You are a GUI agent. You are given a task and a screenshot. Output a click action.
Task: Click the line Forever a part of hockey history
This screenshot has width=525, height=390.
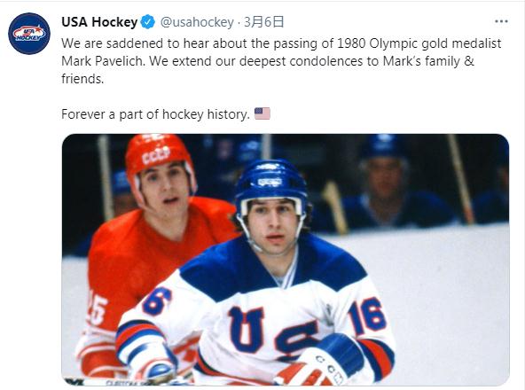tap(155, 114)
